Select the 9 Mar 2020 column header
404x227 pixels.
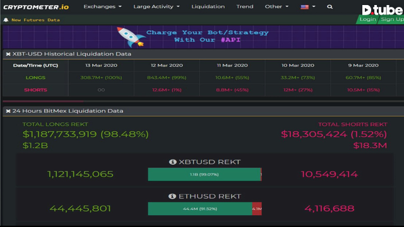364,66
